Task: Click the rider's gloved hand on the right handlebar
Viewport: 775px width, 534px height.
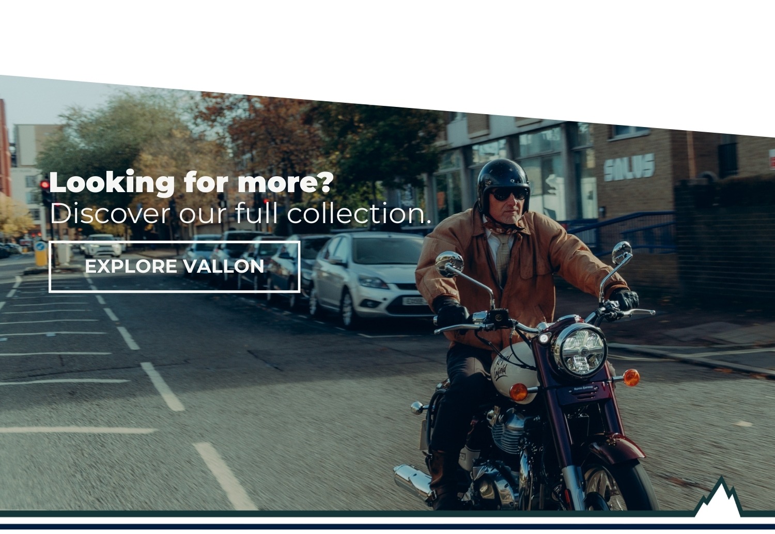Action: 625,300
